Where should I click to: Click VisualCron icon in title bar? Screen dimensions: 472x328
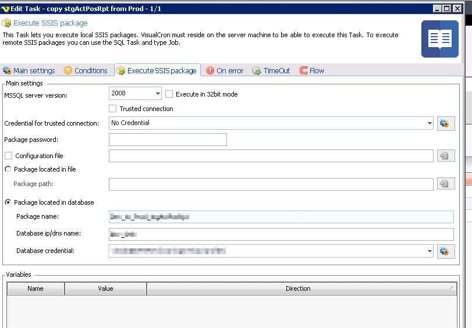[x=6, y=9]
